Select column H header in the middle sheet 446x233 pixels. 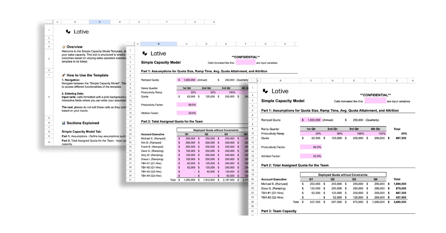pos(285,44)
